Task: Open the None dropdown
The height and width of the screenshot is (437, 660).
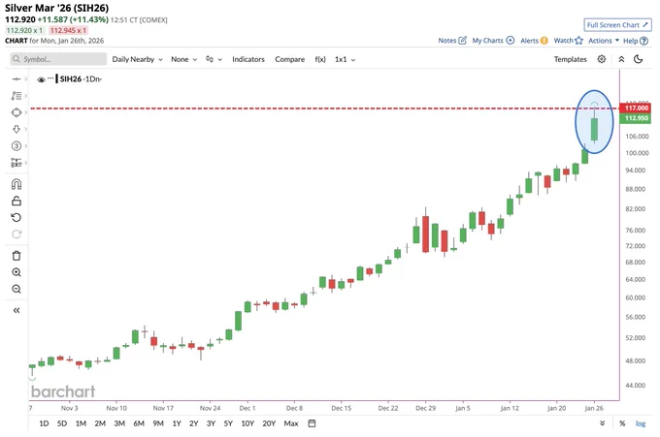Action: click(184, 59)
